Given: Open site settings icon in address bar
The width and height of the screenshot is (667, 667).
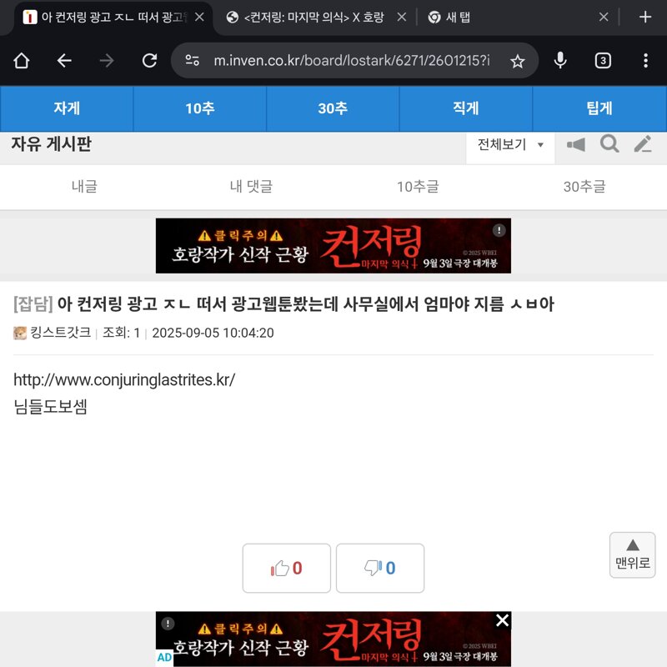Looking at the screenshot, I should (x=193, y=60).
